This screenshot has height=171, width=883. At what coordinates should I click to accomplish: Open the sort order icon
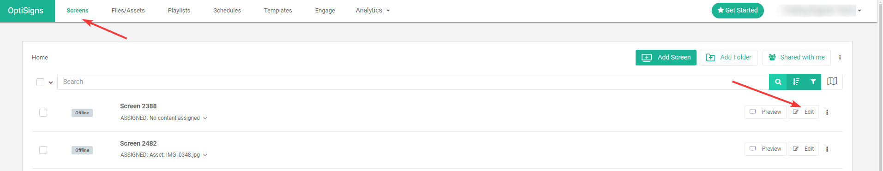[796, 82]
